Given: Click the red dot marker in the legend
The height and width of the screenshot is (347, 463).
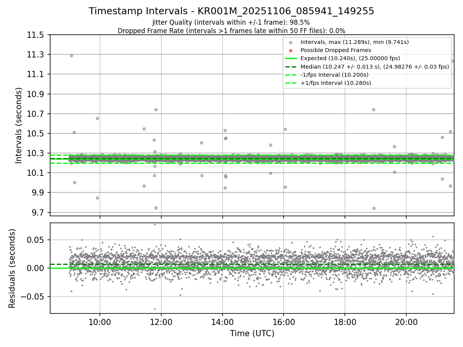Looking at the screenshot, I should click(291, 51).
